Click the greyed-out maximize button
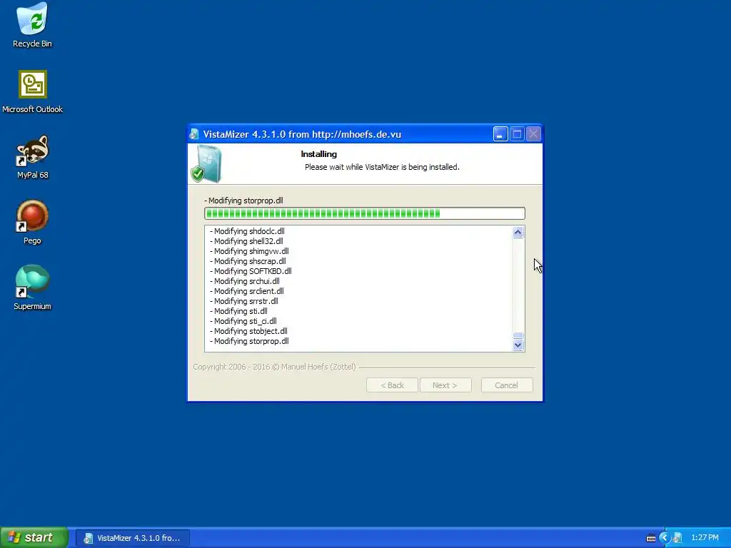The height and width of the screenshot is (548, 731). (x=517, y=134)
